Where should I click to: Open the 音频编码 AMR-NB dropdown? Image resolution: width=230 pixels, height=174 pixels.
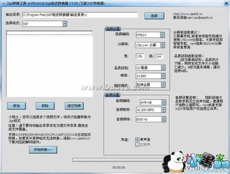click(x=153, y=102)
